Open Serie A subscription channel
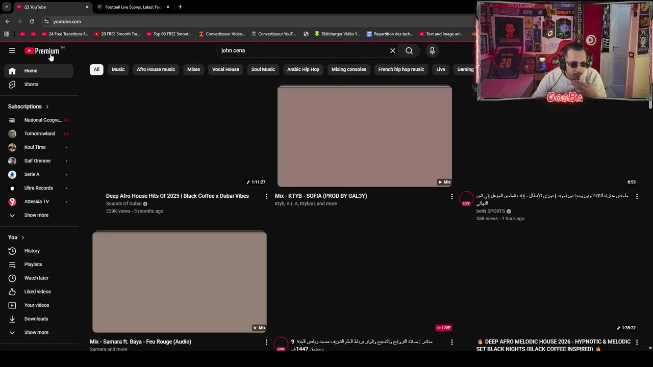Screen dimensions: 653x367 39,174
